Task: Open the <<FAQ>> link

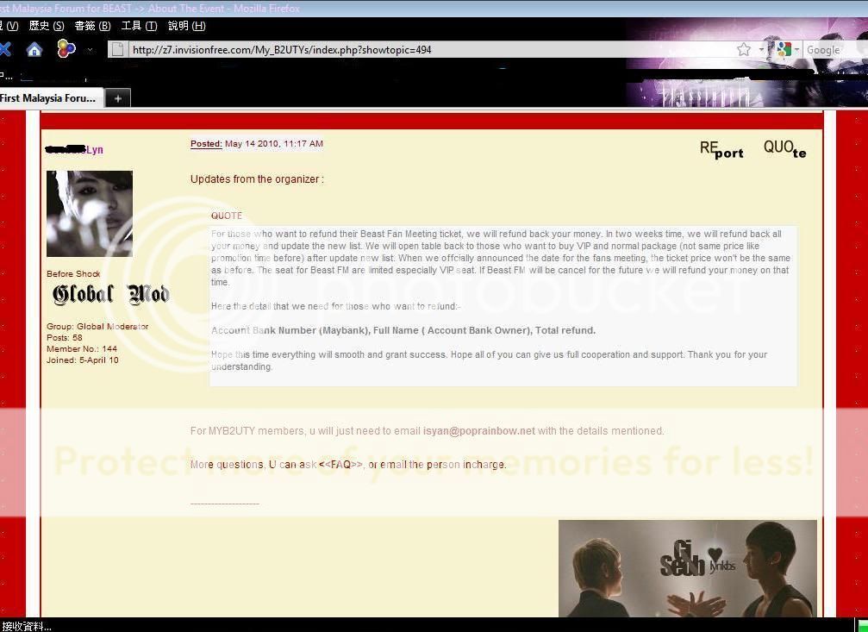Action: coord(341,465)
